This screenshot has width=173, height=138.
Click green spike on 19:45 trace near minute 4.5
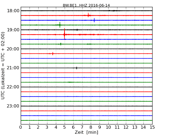point(61,44)
